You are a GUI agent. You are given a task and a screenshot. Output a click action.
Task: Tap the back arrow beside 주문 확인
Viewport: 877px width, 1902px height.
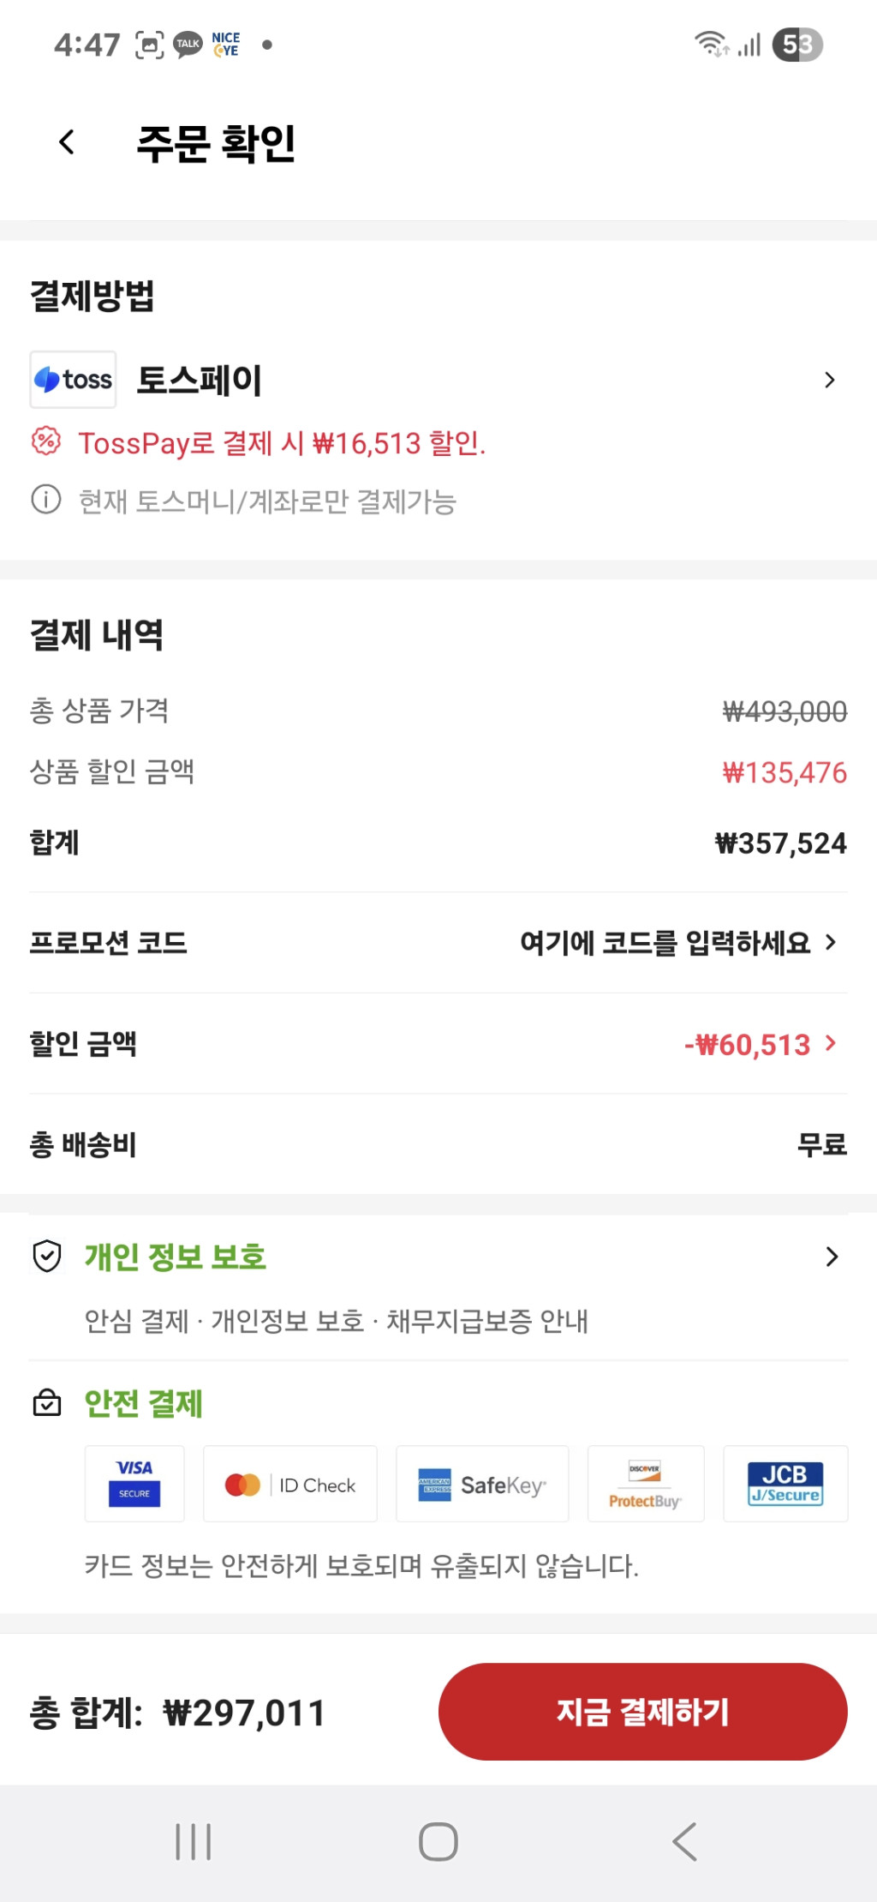[x=67, y=142]
